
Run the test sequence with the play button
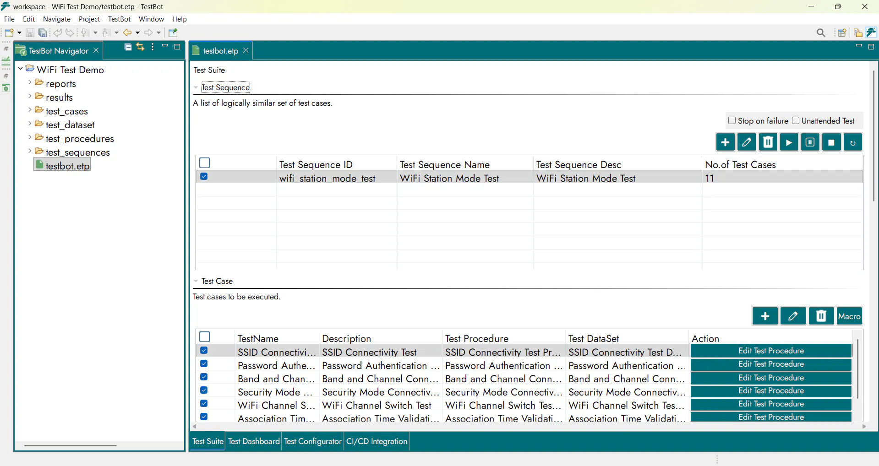789,142
